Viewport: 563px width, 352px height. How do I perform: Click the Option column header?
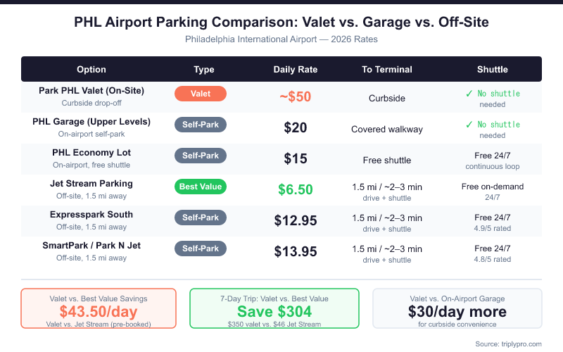[x=91, y=70]
